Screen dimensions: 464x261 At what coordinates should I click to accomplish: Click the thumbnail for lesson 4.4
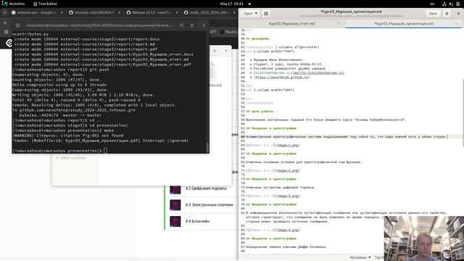pyautogui.click(x=175, y=221)
